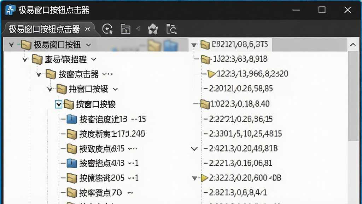Click folder icon of row ending 171.240
The height and width of the screenshot is (204, 362).
pos(72,134)
